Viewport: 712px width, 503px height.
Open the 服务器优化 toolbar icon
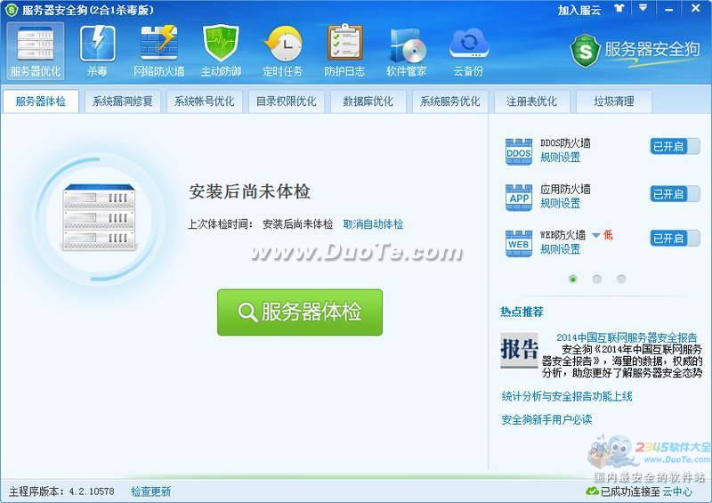pos(36,51)
